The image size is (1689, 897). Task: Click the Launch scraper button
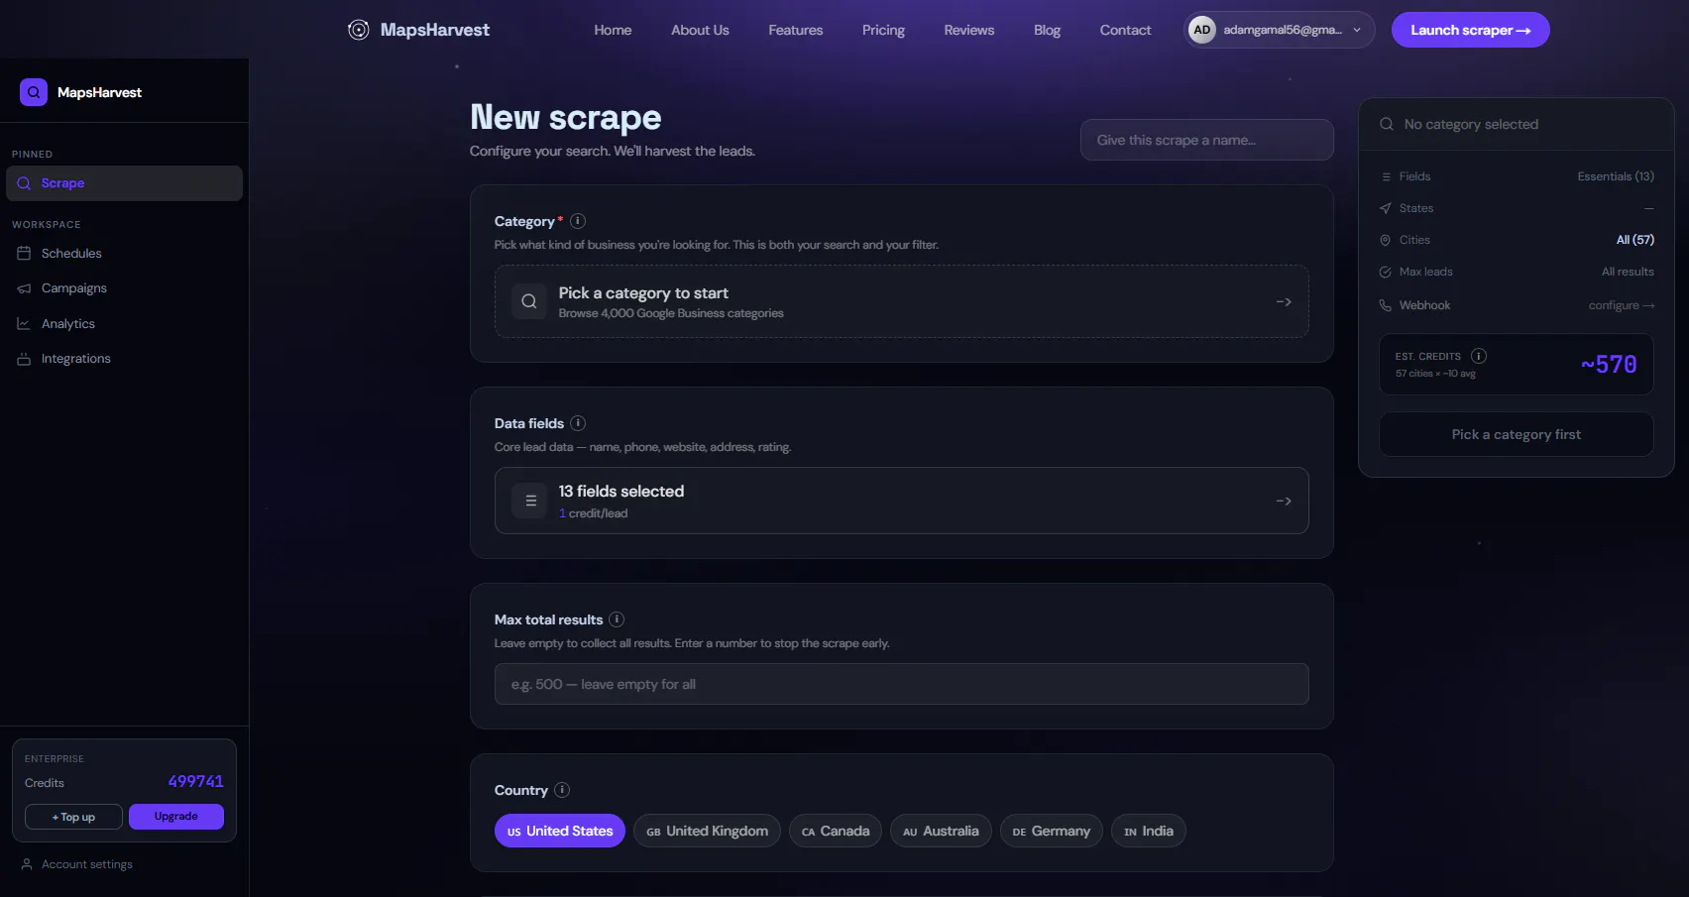click(x=1471, y=30)
